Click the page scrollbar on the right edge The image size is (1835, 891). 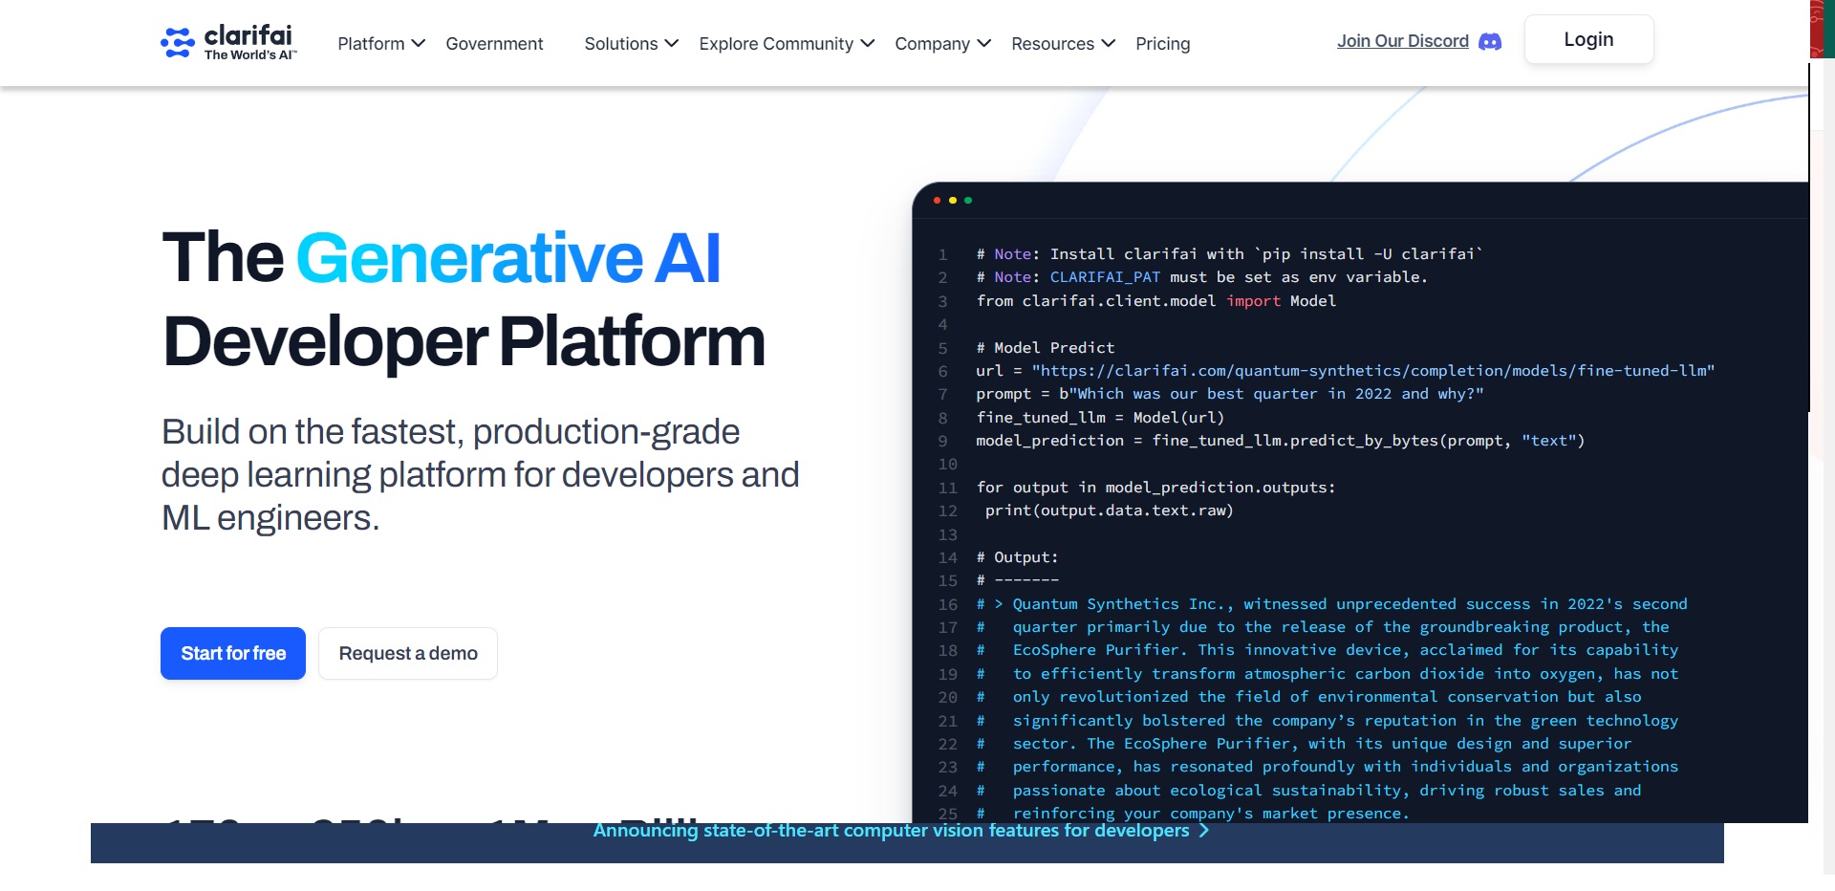1810,239
